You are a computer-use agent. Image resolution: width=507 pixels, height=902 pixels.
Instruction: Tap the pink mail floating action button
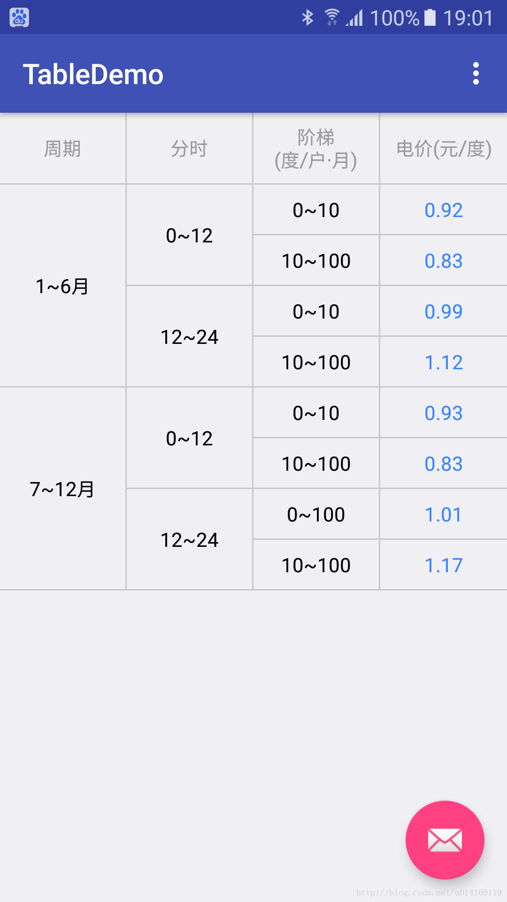point(445,840)
